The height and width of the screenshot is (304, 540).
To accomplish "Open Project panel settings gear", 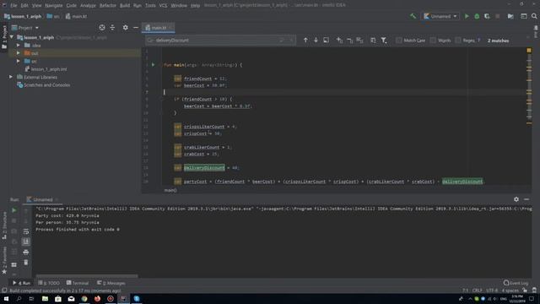I will pos(126,28).
